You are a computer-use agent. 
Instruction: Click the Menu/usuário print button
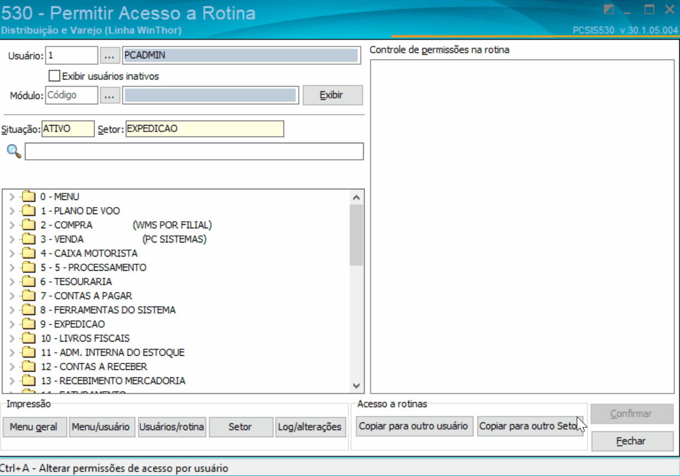[102, 427]
